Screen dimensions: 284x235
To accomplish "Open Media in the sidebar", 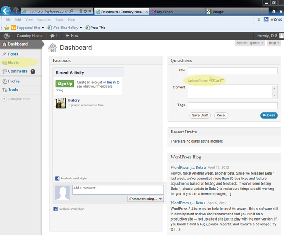I will pyautogui.click(x=21, y=63).
